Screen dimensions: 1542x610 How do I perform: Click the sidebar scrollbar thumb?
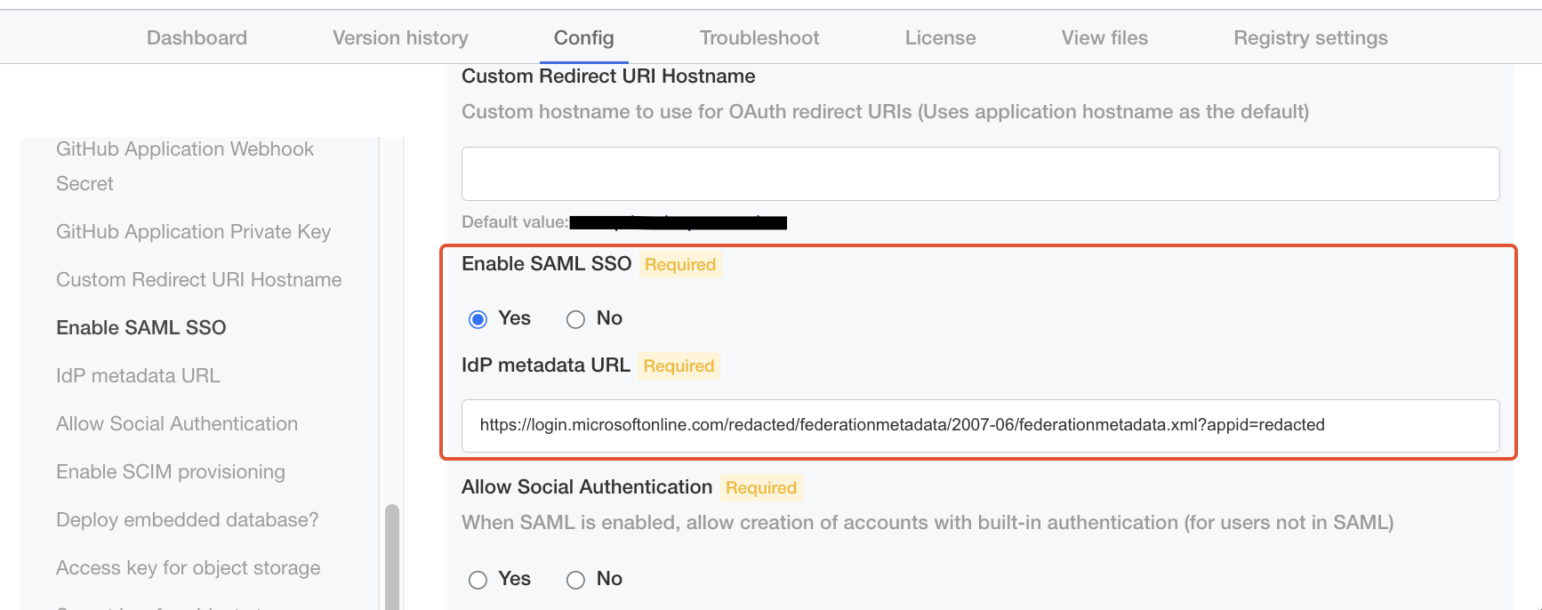pos(391,557)
